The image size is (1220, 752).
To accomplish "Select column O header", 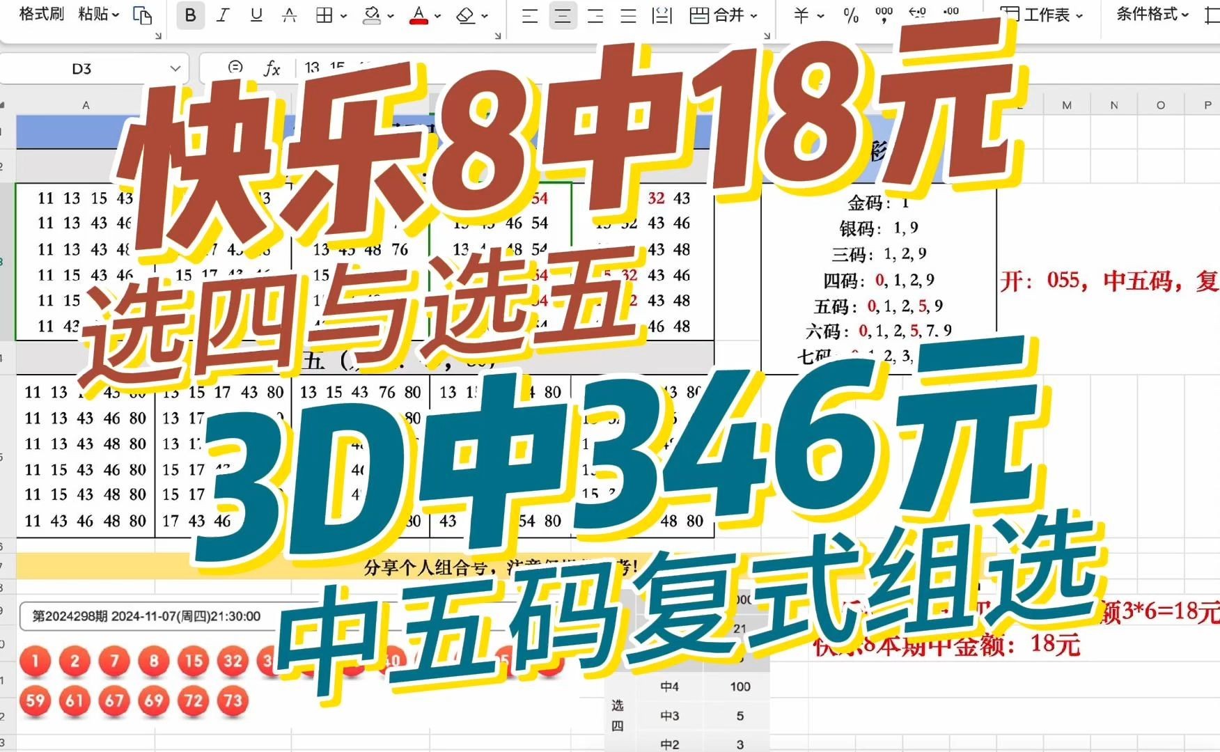I will coord(1160,105).
